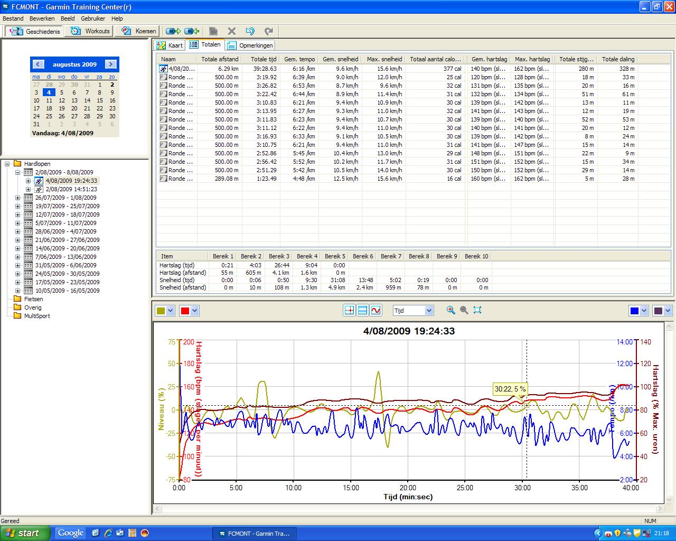Click the running icon for 2/08/2009 14:51:23
This screenshot has width=676, height=541.
(x=39, y=189)
